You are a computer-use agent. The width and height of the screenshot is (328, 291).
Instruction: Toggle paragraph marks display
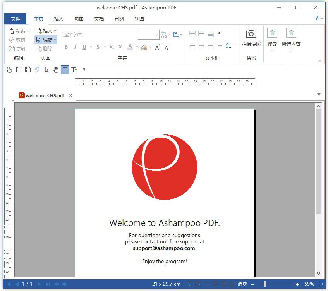(x=220, y=34)
